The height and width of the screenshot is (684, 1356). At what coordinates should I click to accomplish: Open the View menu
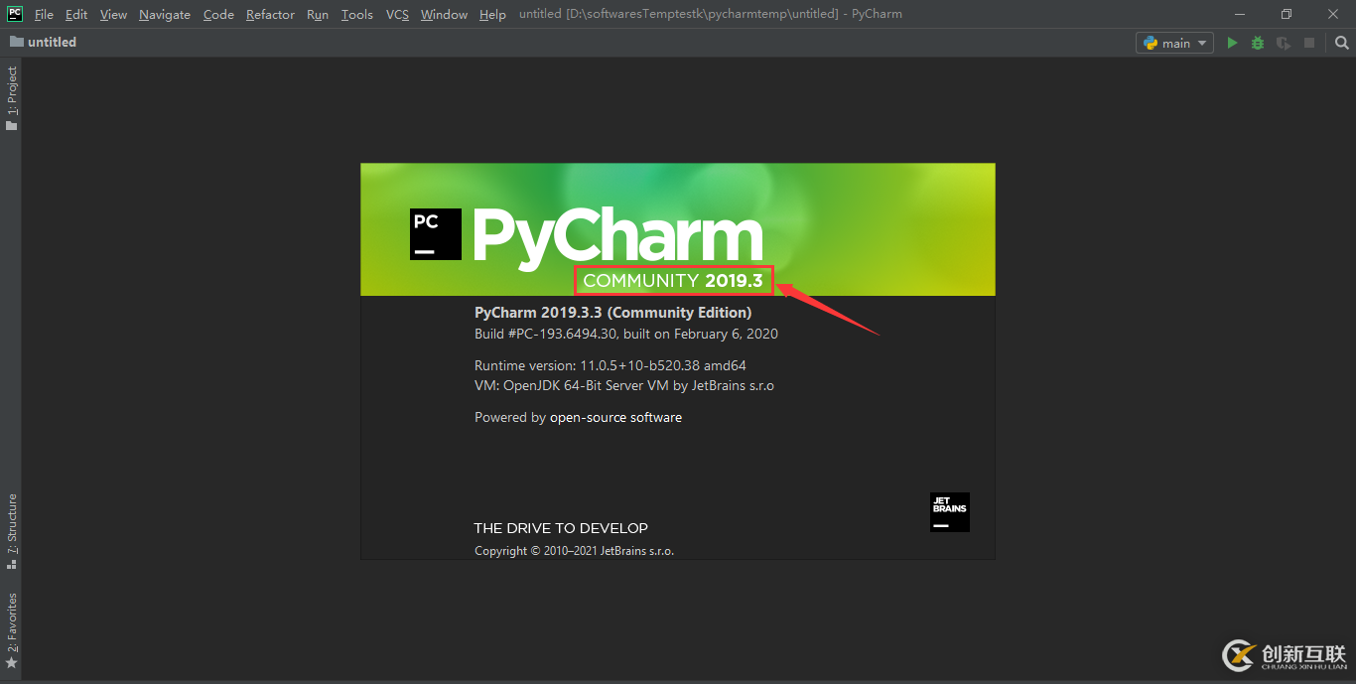point(113,14)
